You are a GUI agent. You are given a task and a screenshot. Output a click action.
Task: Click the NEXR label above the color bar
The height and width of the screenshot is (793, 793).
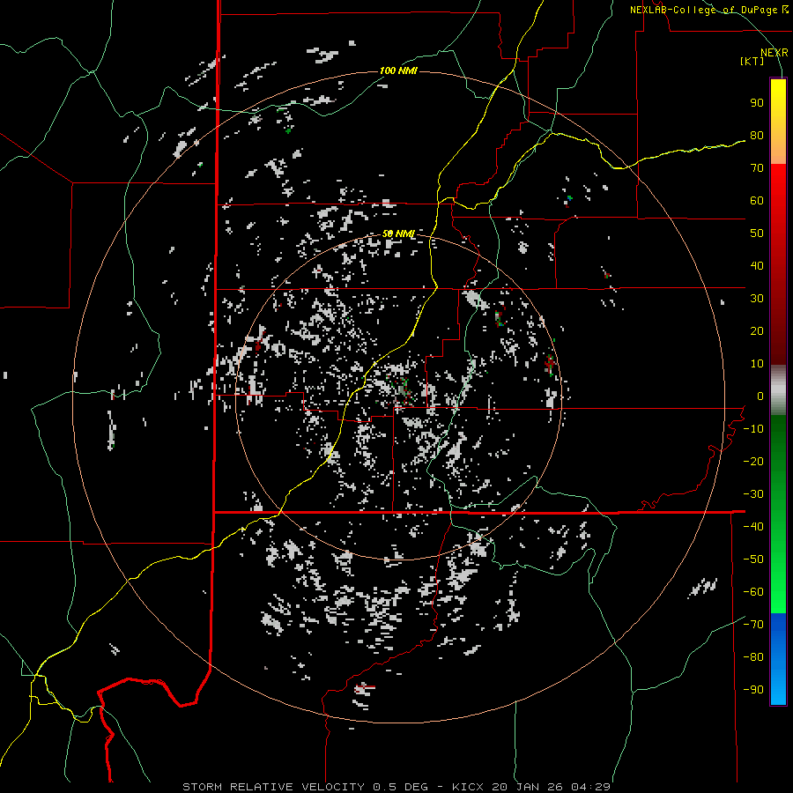pyautogui.click(x=774, y=53)
